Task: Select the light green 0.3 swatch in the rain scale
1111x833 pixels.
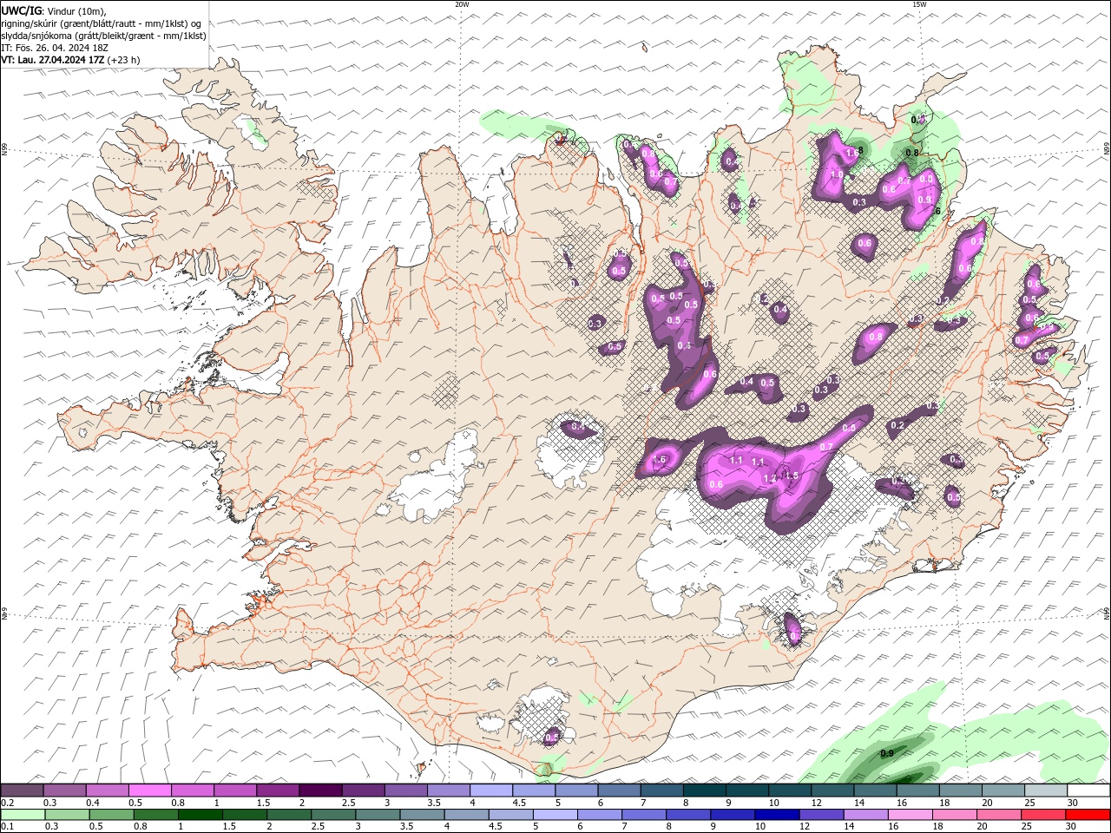Action: coord(67,815)
